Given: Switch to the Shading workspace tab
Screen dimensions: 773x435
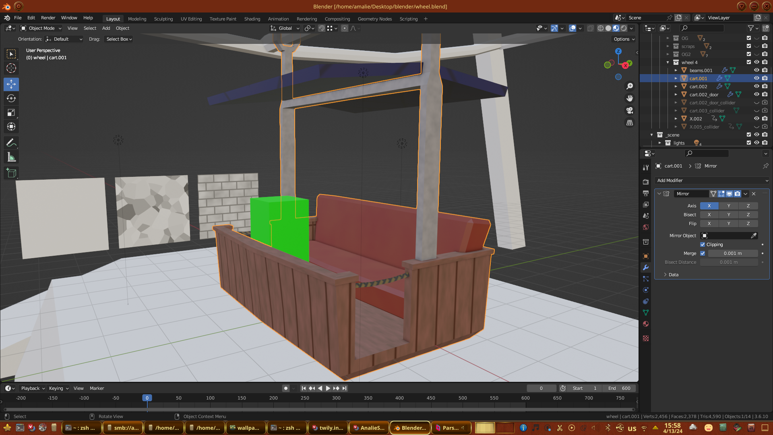Looking at the screenshot, I should (x=252, y=19).
